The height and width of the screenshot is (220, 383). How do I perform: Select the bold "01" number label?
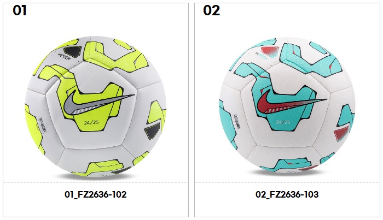click(20, 10)
